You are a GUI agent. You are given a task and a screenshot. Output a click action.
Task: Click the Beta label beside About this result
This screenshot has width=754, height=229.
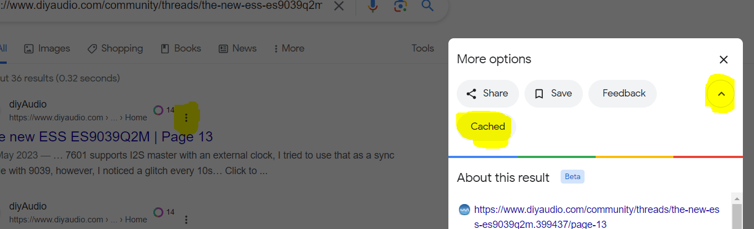click(572, 177)
